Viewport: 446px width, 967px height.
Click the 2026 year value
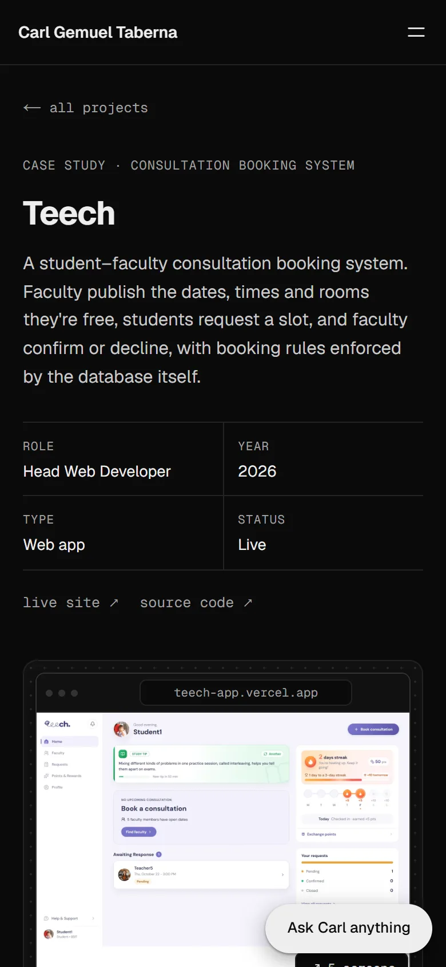[x=257, y=471]
